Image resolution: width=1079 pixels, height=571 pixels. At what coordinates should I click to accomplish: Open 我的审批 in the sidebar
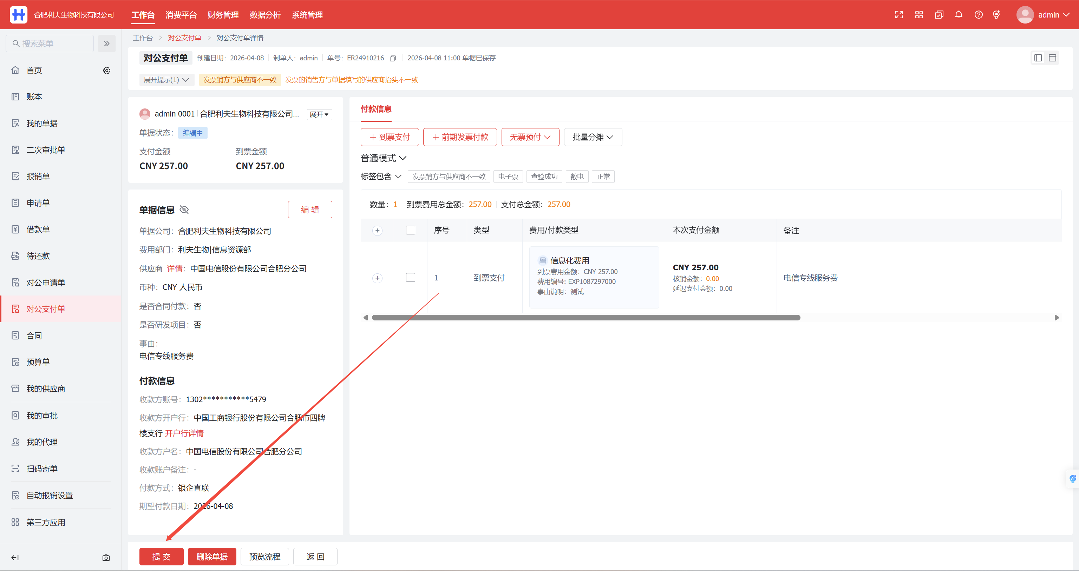click(x=42, y=415)
